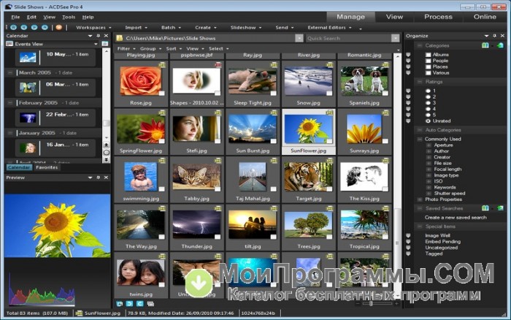Click the rotate-left icon below the thumbnails
The image size is (511, 320).
point(129,304)
